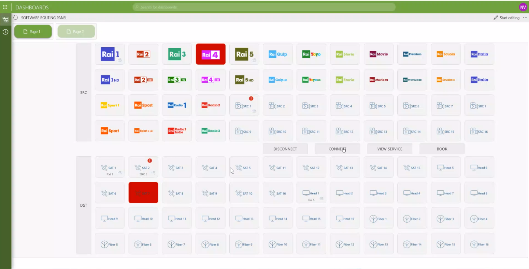Switch to the Page 2 tab
The height and width of the screenshot is (269, 529).
(76, 32)
